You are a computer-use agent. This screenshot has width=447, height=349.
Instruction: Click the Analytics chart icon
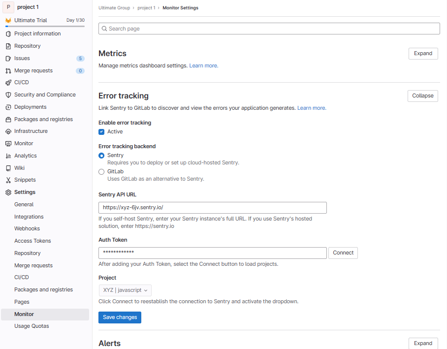click(8, 156)
